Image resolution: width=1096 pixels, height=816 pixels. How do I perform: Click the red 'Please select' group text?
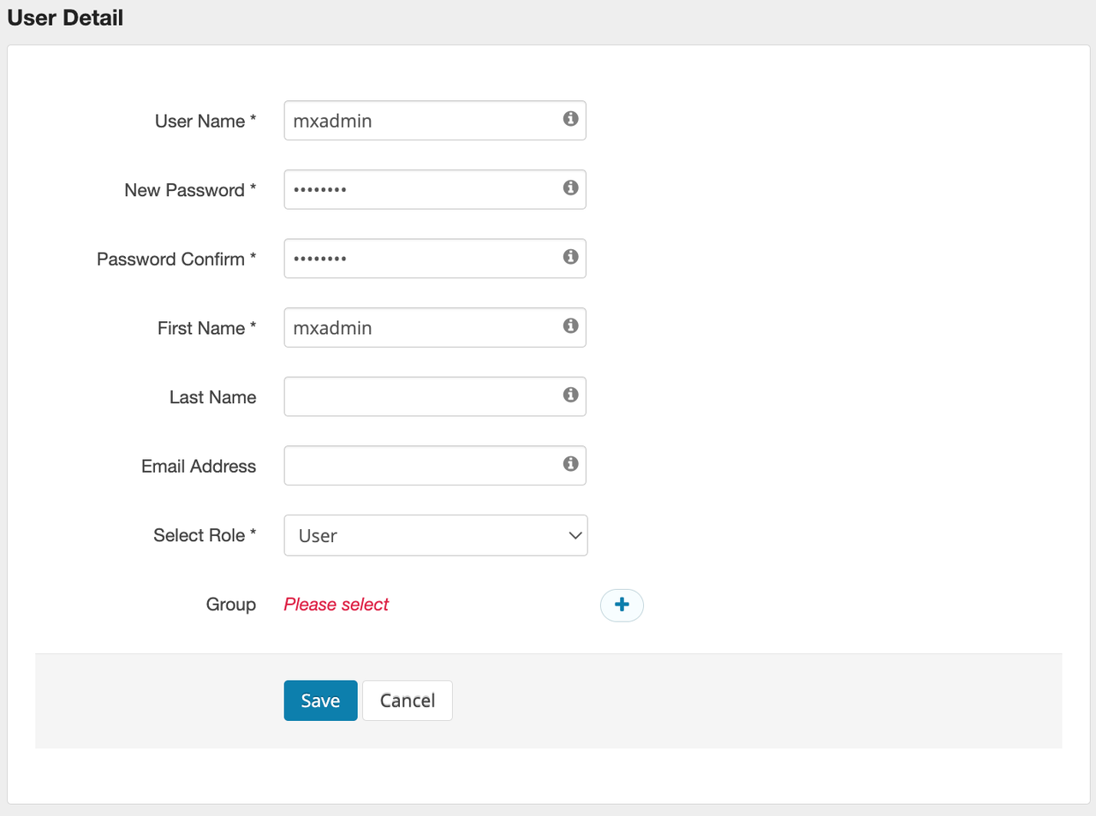(x=337, y=605)
